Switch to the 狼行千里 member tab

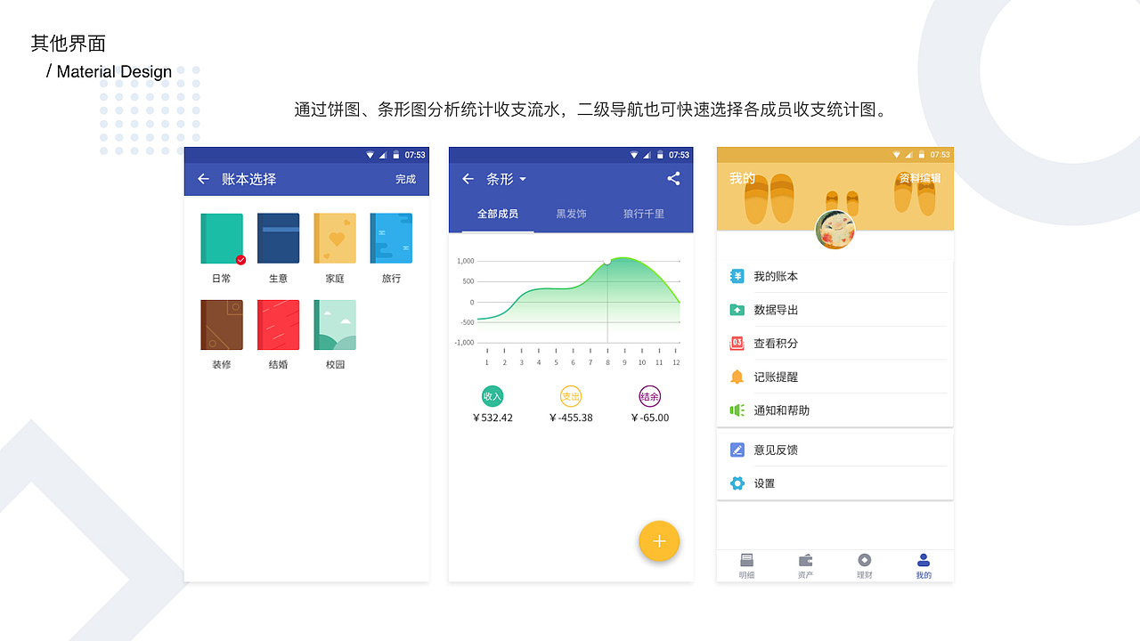[x=644, y=214]
